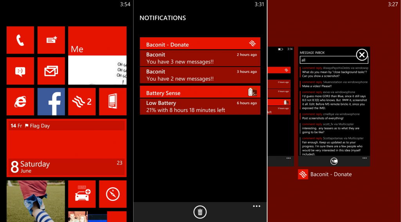Close the Baconit app card
Image resolution: width=401 pixels, height=222 pixels.
point(362,55)
